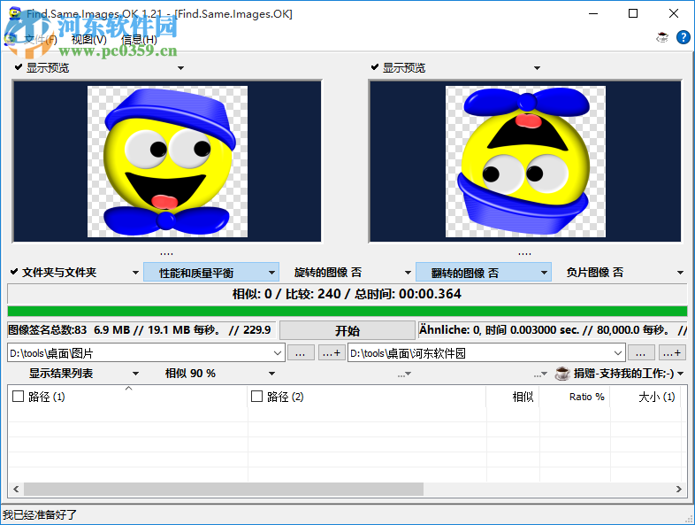Expand the right preview dropdown arrow

pos(538,68)
